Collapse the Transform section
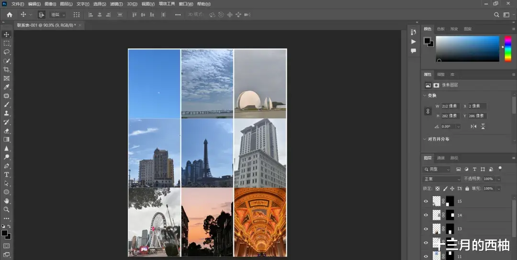Viewport: 517px width, 260px height. tap(424, 95)
